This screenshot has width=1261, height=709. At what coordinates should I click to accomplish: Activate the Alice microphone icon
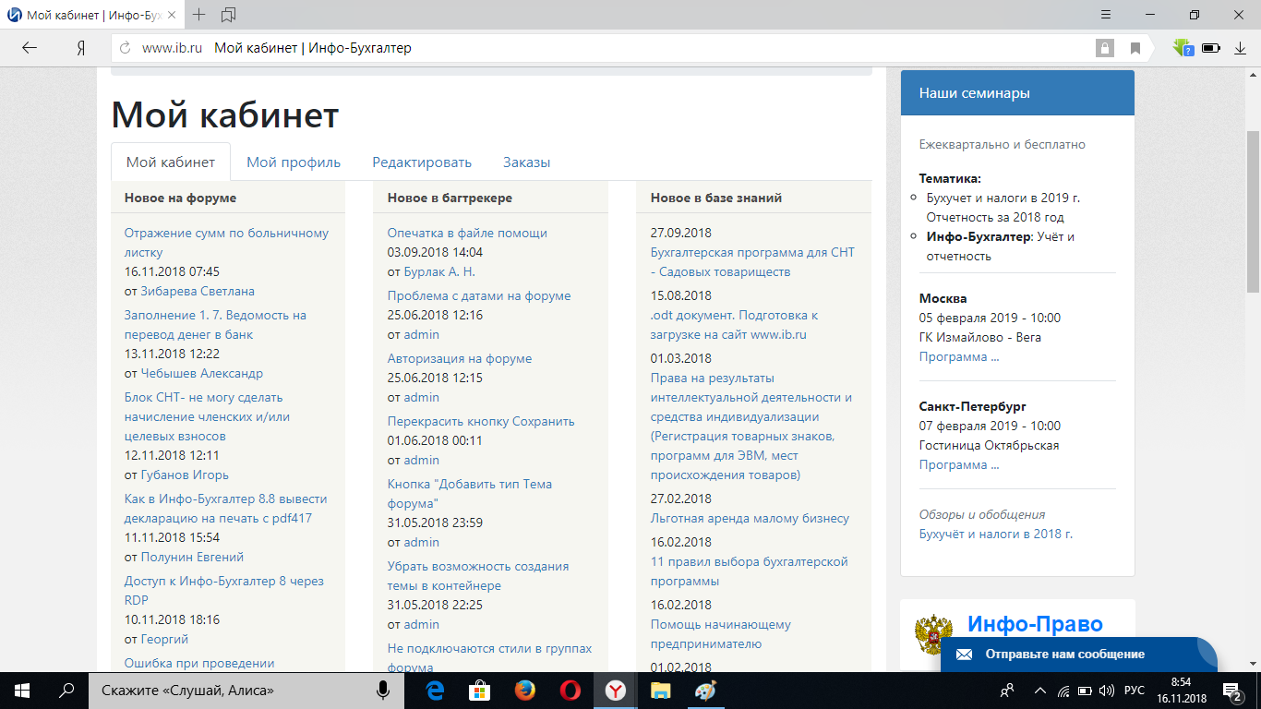[383, 690]
